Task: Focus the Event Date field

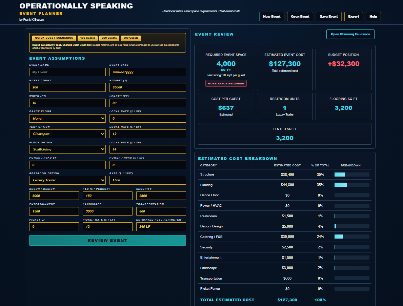Action: [x=147, y=72]
